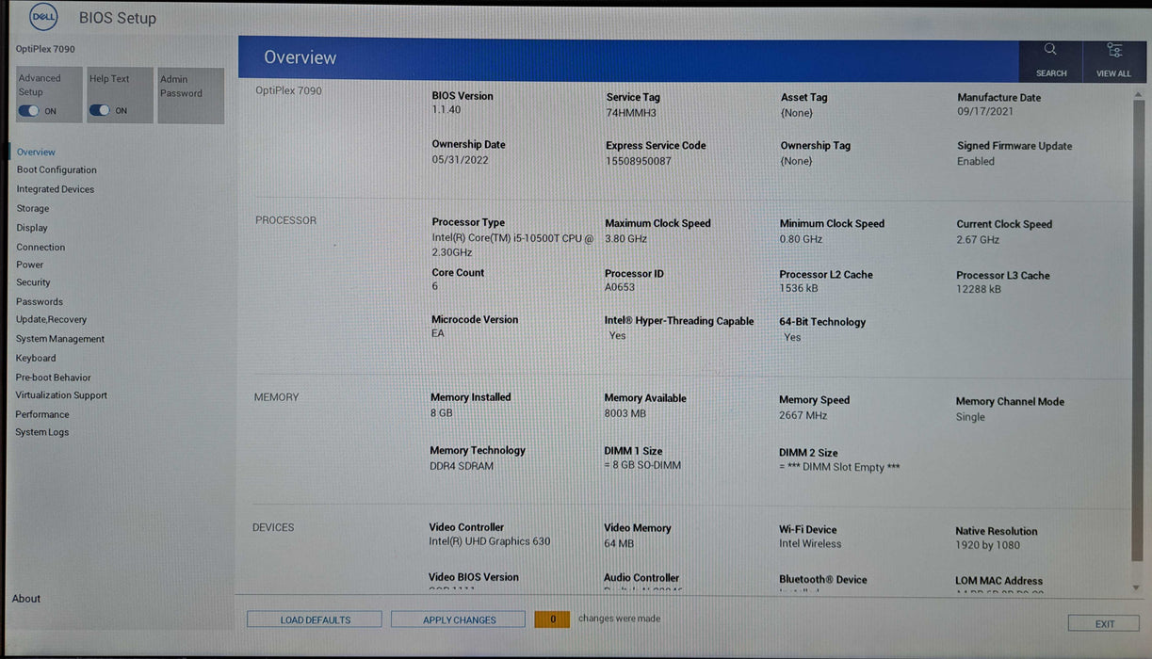Viewport: 1152px width, 659px height.
Task: Click Maximum Clock Speed 3.80 GHz
Action: [625, 239]
